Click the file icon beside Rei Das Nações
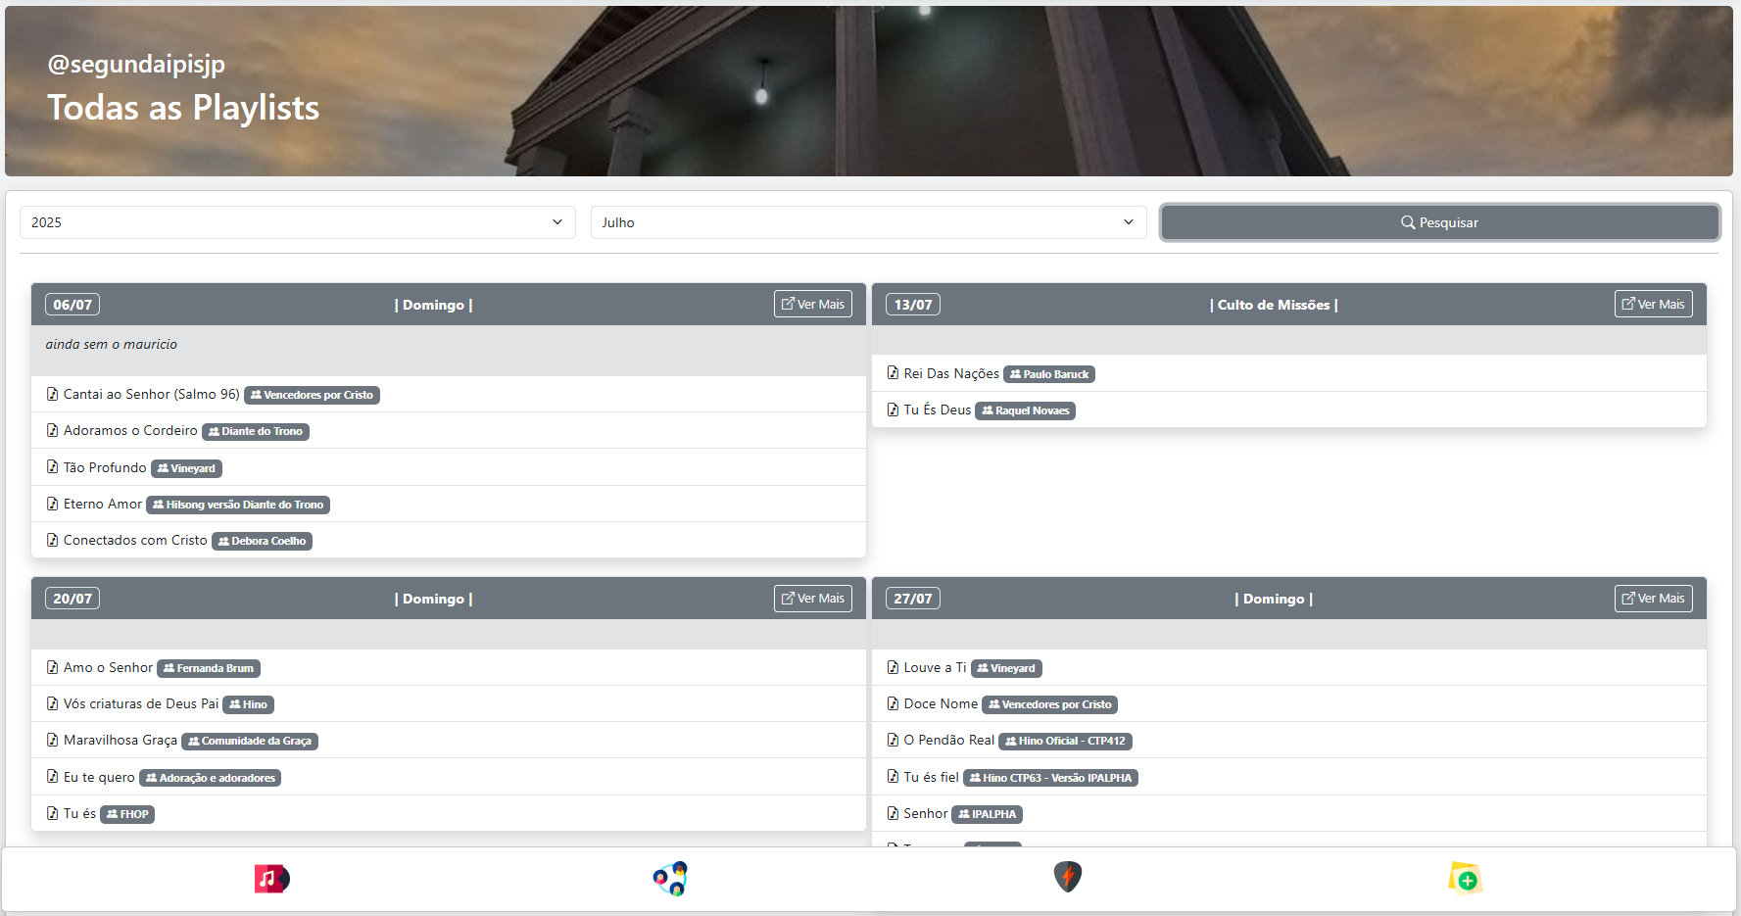The height and width of the screenshot is (916, 1741). pyautogui.click(x=893, y=373)
